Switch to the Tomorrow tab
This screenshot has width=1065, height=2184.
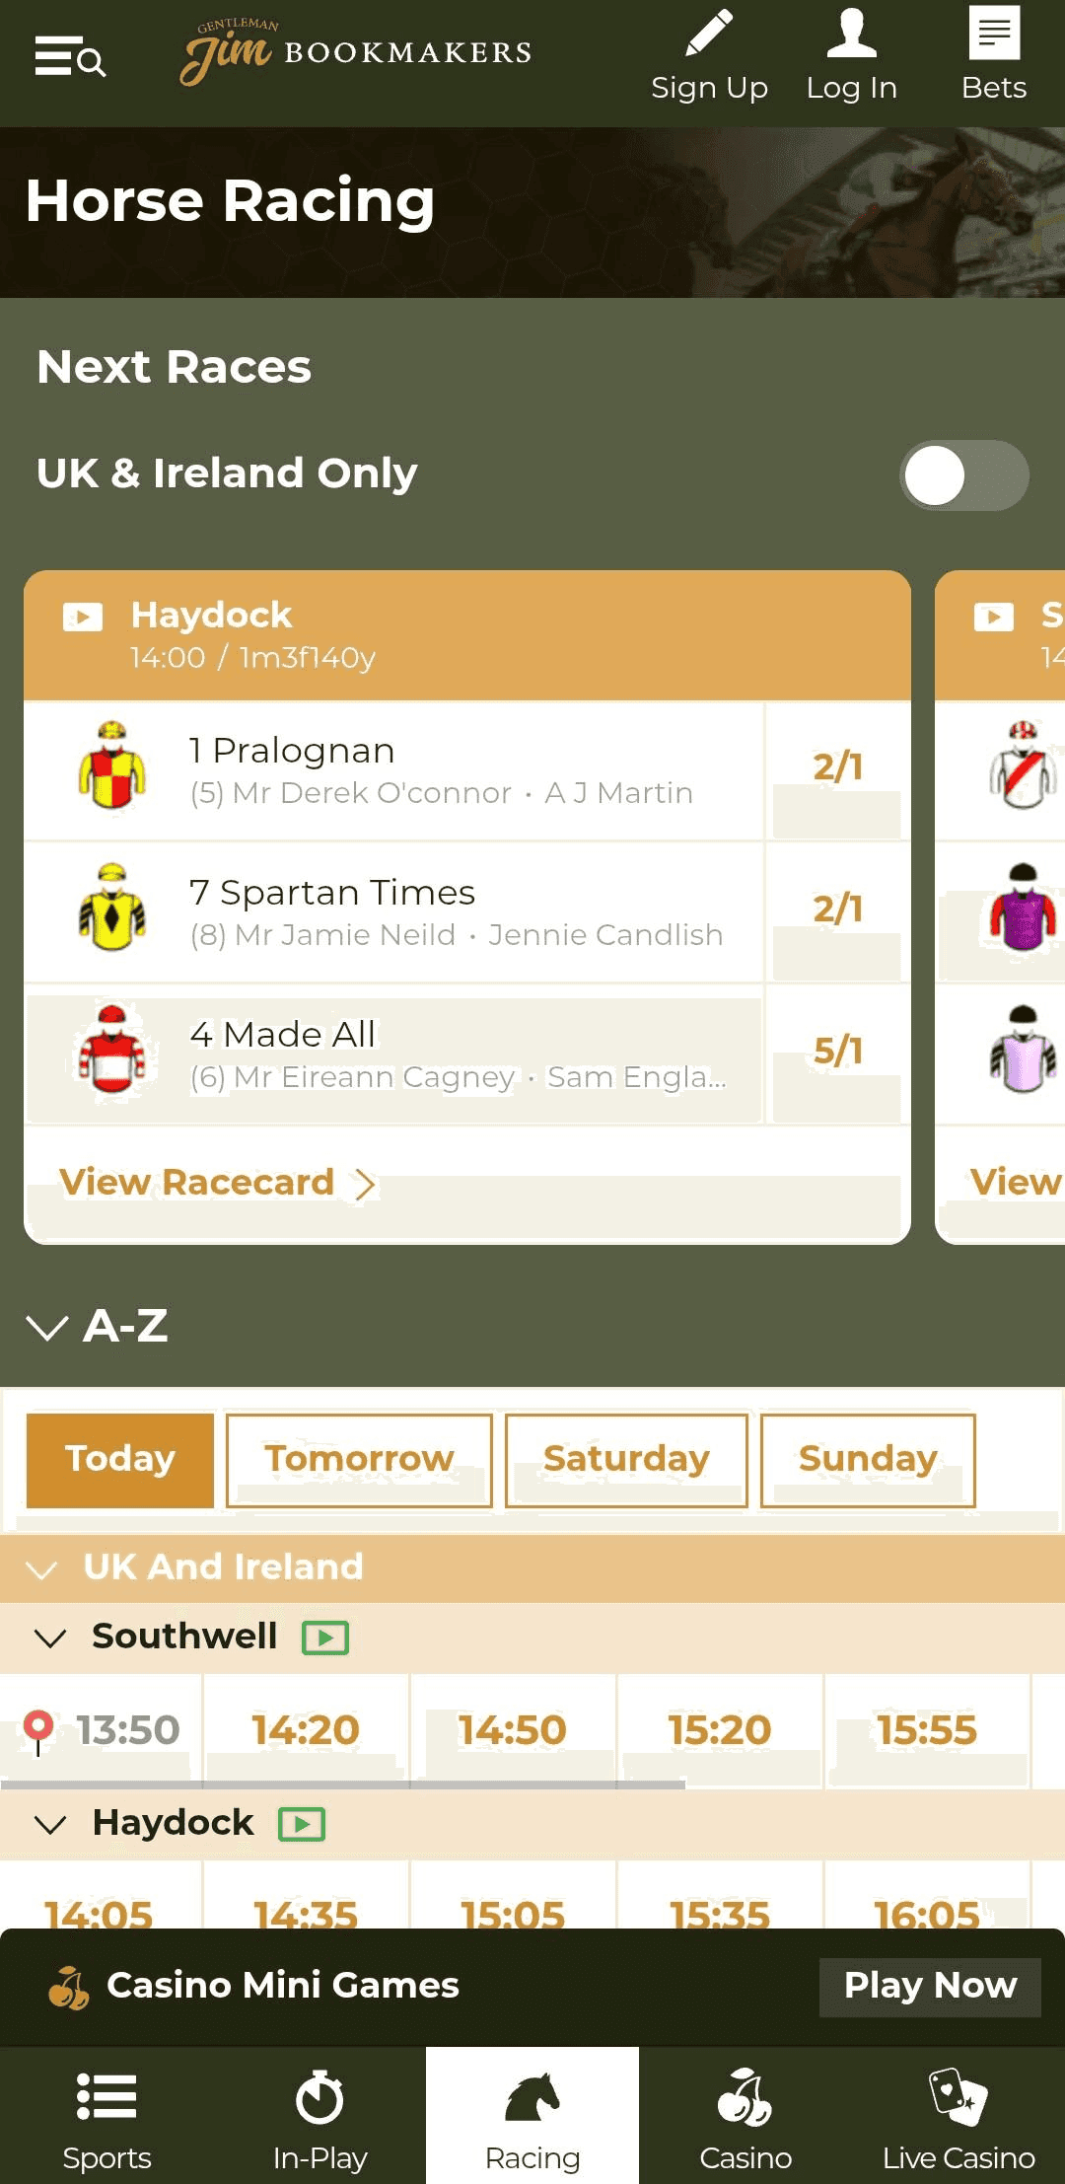point(359,1459)
